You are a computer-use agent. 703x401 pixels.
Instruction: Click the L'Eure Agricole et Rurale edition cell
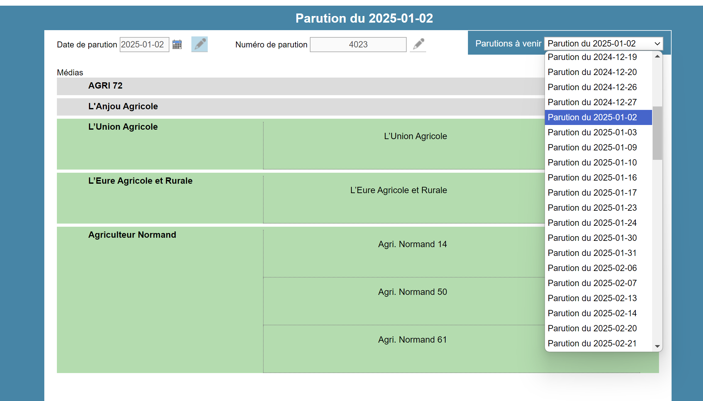tap(398, 190)
